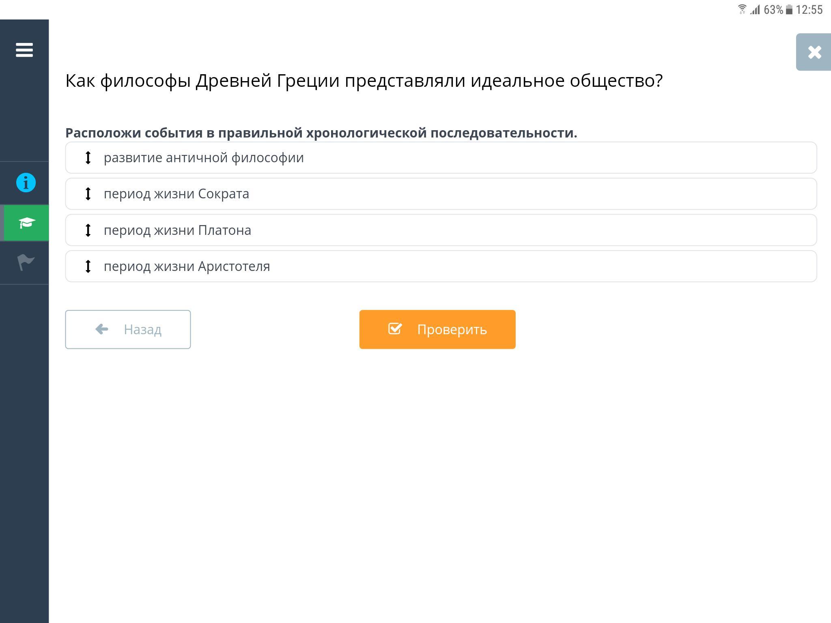
Task: Go back with the Назад button
Action: pyautogui.click(x=128, y=329)
